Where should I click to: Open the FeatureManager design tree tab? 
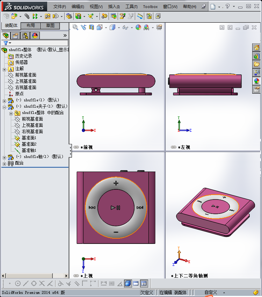coord(6,36)
